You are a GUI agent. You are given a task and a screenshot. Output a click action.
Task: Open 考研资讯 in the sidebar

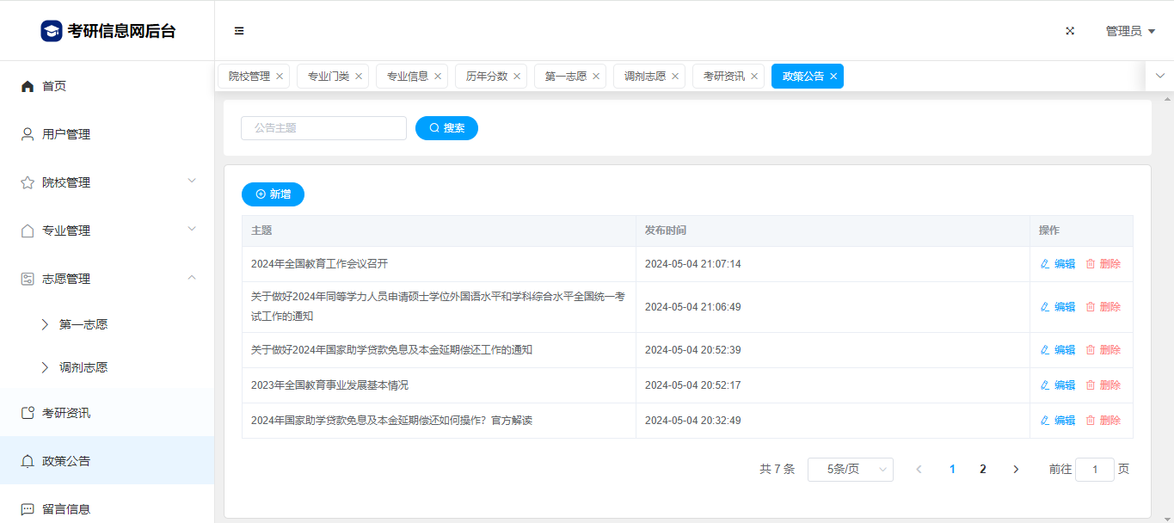click(66, 413)
